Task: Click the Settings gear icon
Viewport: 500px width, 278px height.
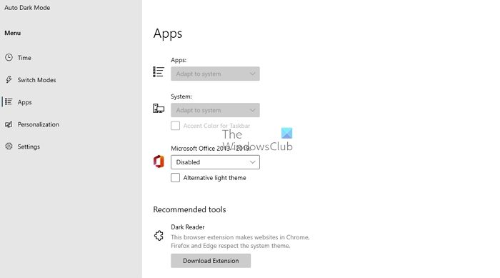Action: click(9, 147)
